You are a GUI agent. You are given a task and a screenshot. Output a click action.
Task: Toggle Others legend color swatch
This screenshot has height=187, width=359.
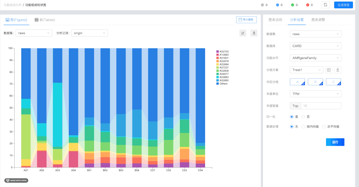217,84
